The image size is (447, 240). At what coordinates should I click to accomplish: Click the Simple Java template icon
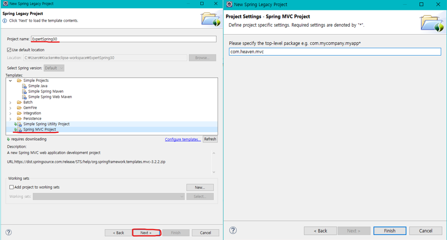(24, 86)
